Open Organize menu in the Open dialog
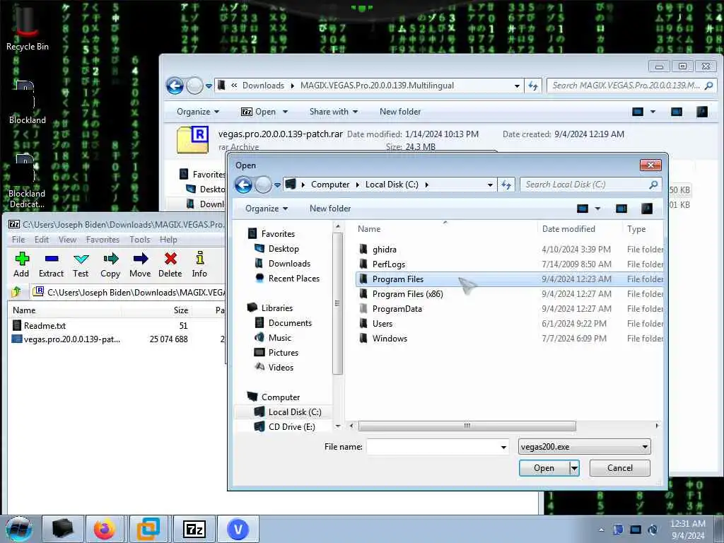Viewport: 724px width, 543px height. click(267, 209)
